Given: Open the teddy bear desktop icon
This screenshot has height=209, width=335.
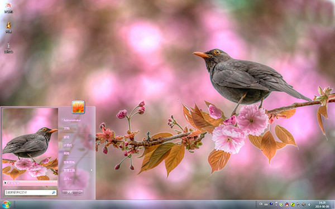Looking at the screenshot, I should click(8, 26).
